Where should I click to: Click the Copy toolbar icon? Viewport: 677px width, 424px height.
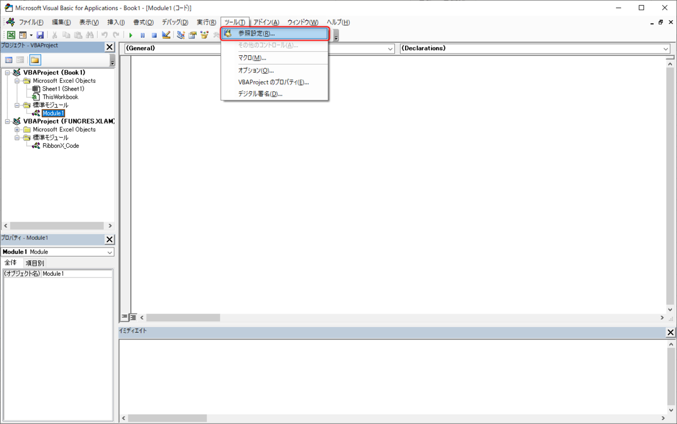pyautogui.click(x=67, y=35)
